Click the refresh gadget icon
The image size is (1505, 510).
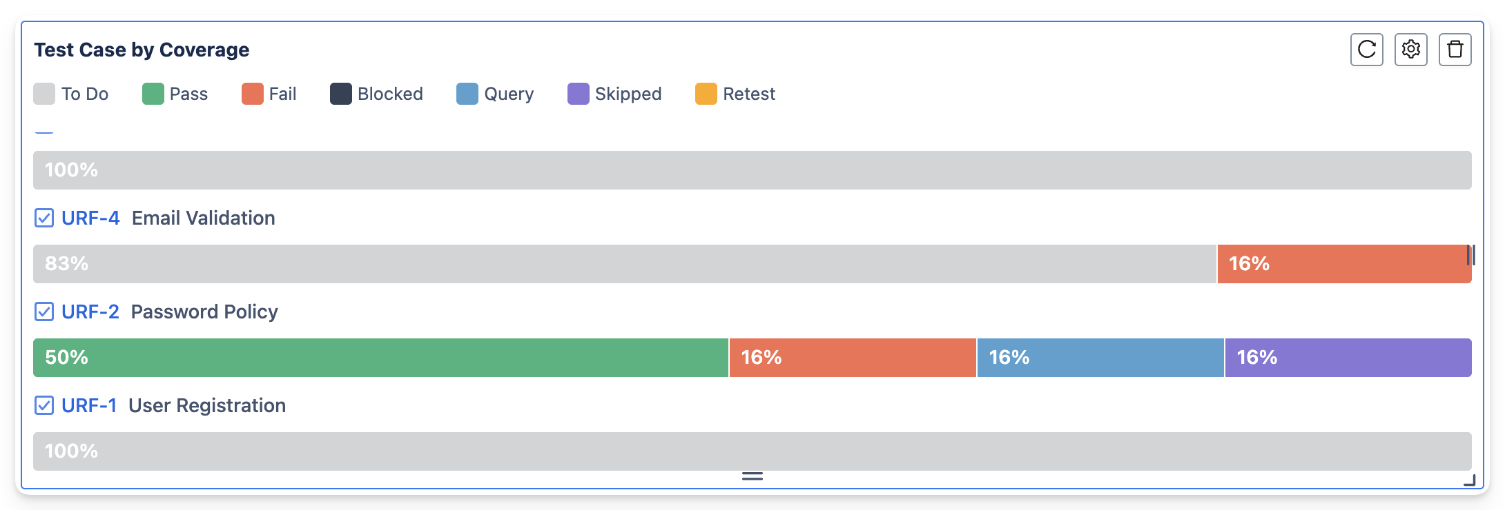tap(1366, 50)
